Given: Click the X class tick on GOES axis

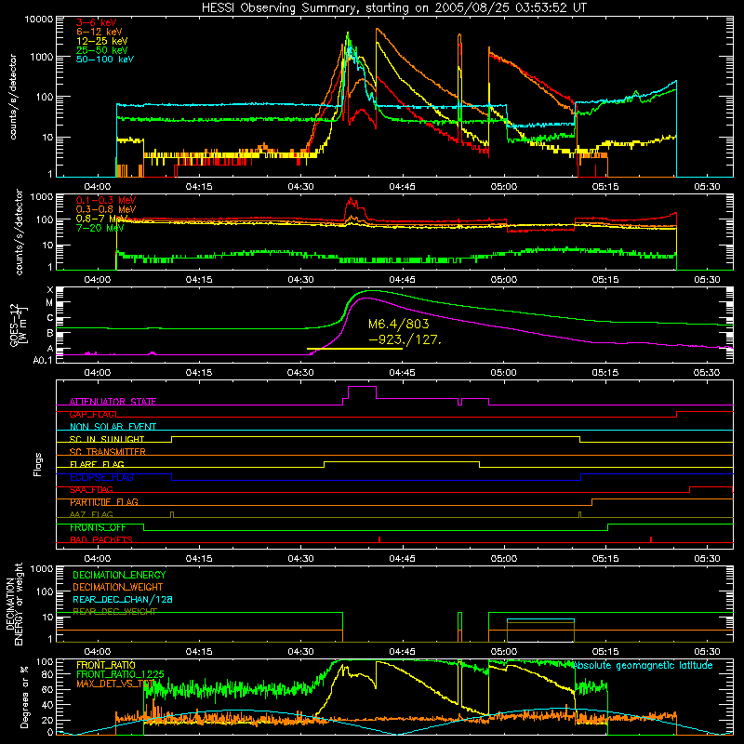Looking at the screenshot, I should point(50,290).
